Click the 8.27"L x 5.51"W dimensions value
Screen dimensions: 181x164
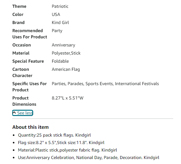tap(68, 98)
